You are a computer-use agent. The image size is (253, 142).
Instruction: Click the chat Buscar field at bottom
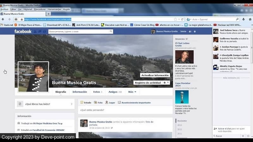click(x=227, y=136)
